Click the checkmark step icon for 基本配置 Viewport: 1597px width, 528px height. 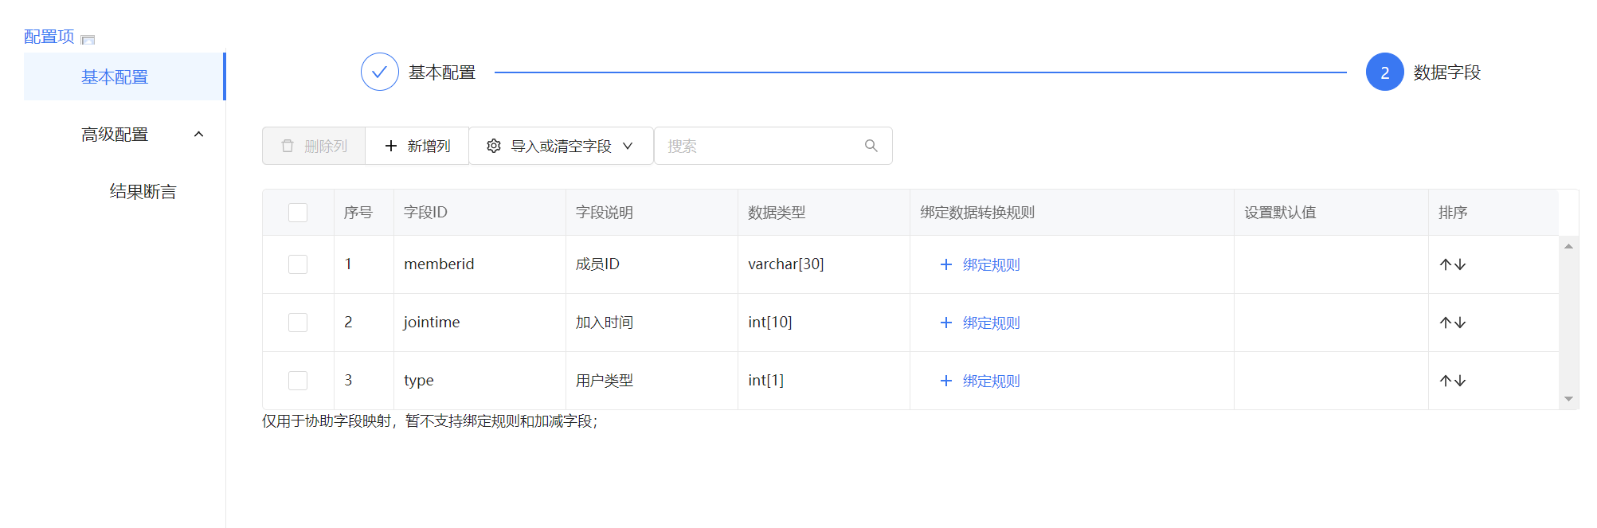[x=379, y=72]
